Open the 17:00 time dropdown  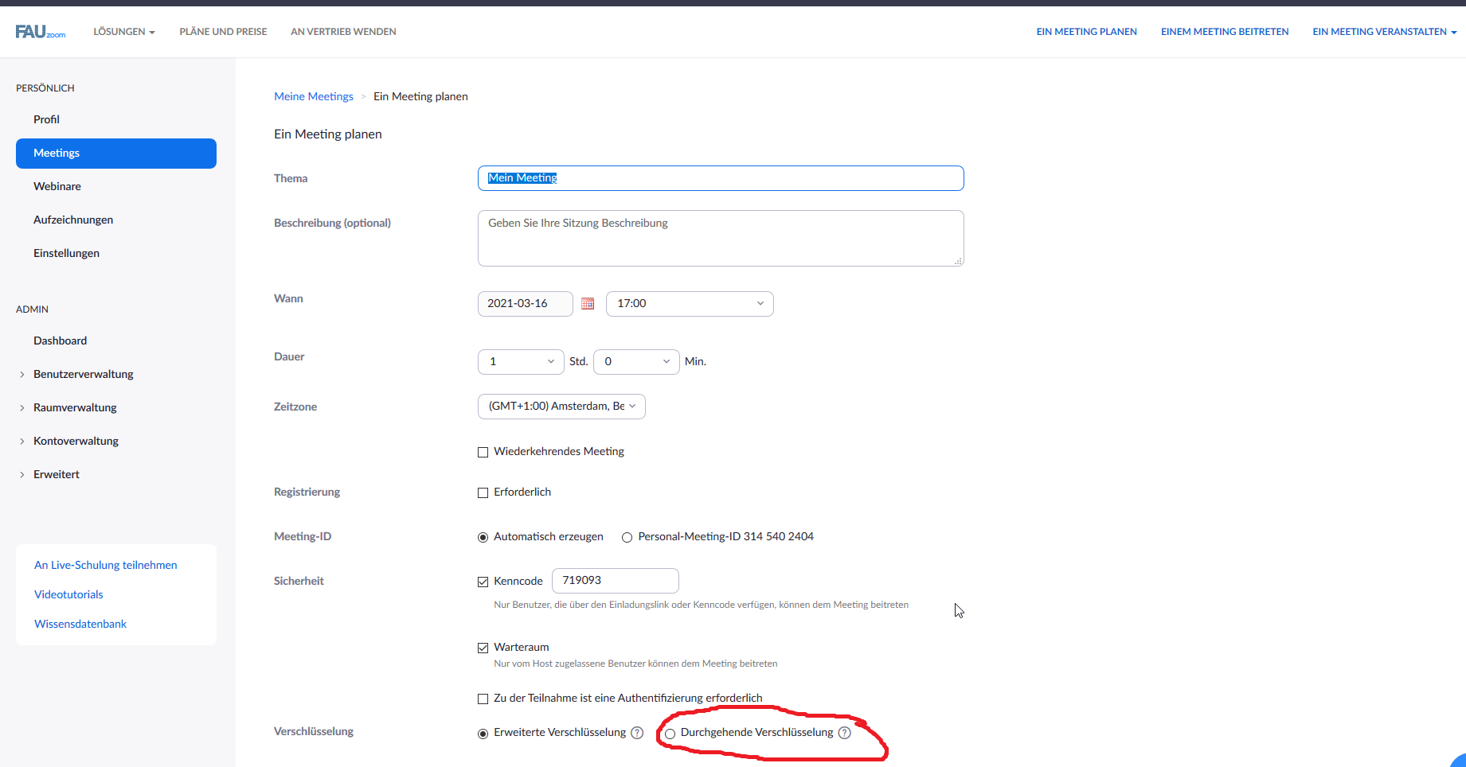pos(689,304)
